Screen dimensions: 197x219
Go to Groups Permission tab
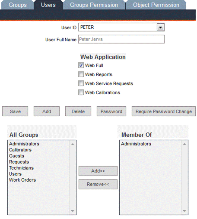[x=94, y=5]
